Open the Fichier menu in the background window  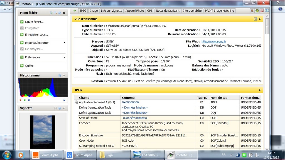point(7,9)
